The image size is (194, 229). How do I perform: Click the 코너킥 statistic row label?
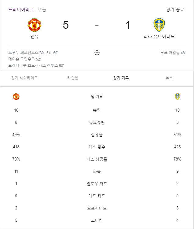[97, 220]
